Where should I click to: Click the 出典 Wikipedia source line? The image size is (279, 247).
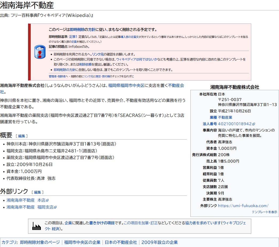tap(46, 15)
